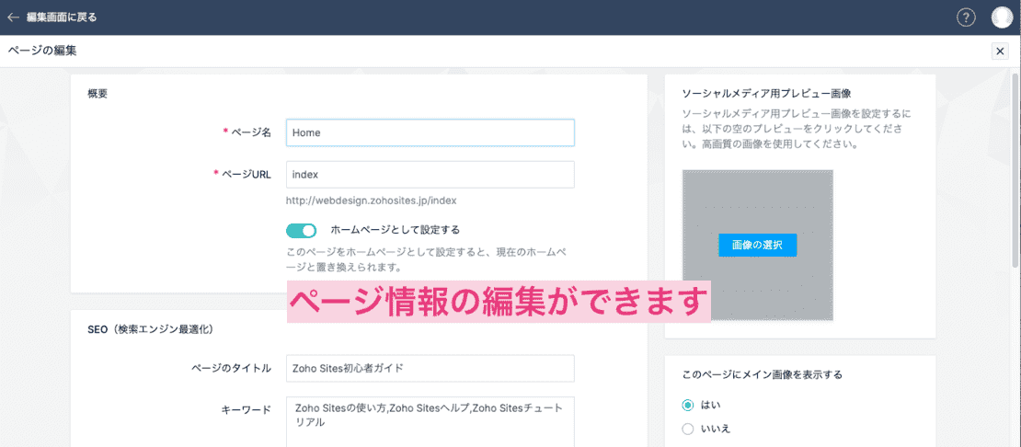
Task: Click the SEO（検索エンジン最適化） heading
Action: [x=150, y=329]
